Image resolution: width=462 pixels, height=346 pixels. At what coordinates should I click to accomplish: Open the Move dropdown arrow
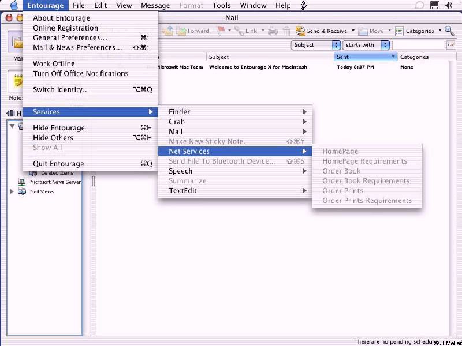pyautogui.click(x=389, y=31)
